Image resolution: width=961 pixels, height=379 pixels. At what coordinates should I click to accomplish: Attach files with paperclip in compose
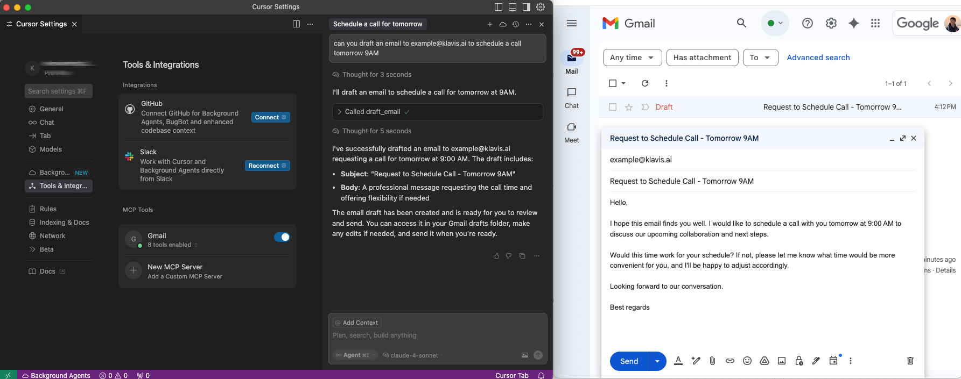712,361
